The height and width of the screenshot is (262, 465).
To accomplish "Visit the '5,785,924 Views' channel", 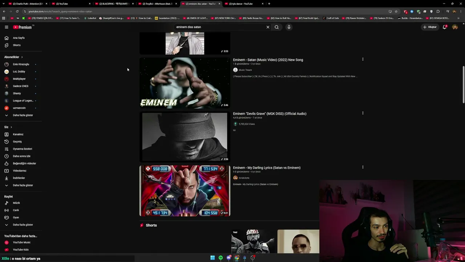I will (247, 124).
